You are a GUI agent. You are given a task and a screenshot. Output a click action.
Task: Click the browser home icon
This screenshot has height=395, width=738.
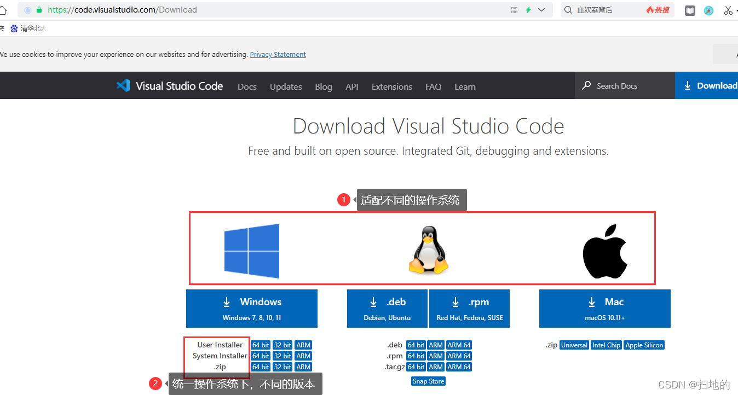[3, 10]
